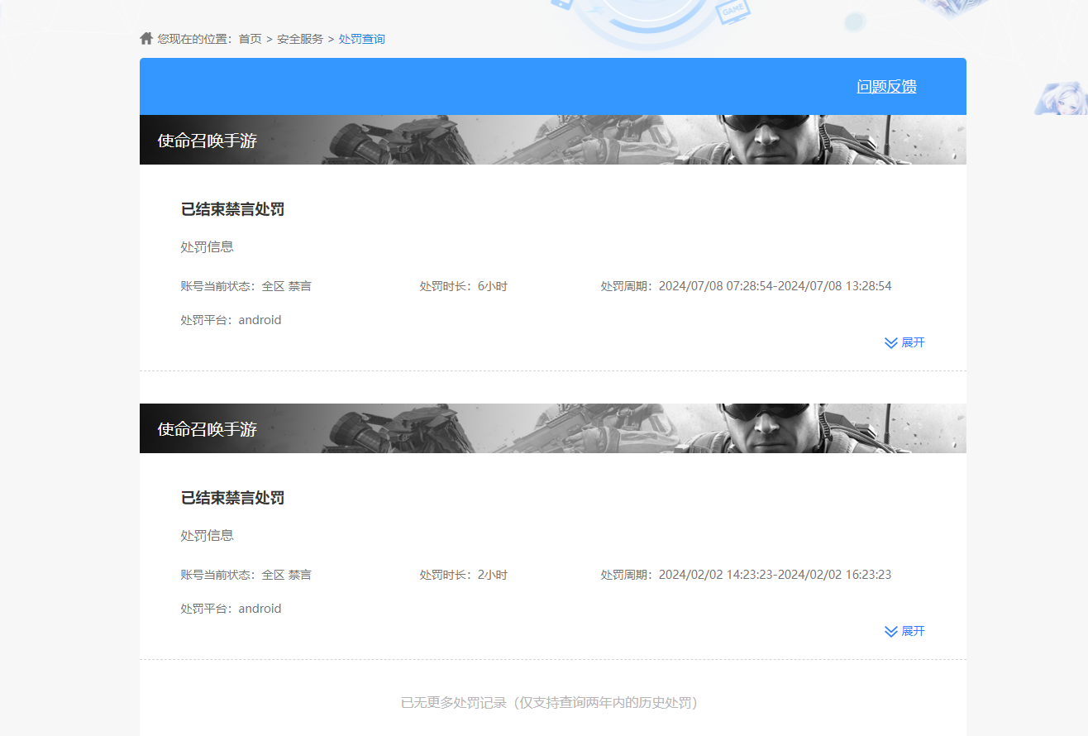Click 处罚平台 android in the first record
Screen dimensions: 1088x736
tap(231, 320)
